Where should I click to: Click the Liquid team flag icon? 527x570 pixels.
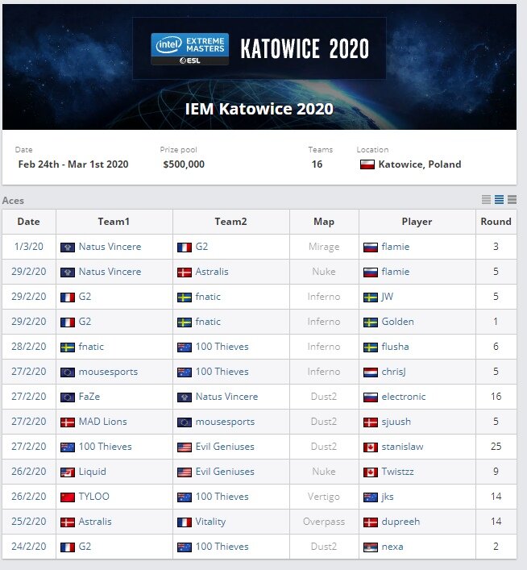click(x=67, y=472)
